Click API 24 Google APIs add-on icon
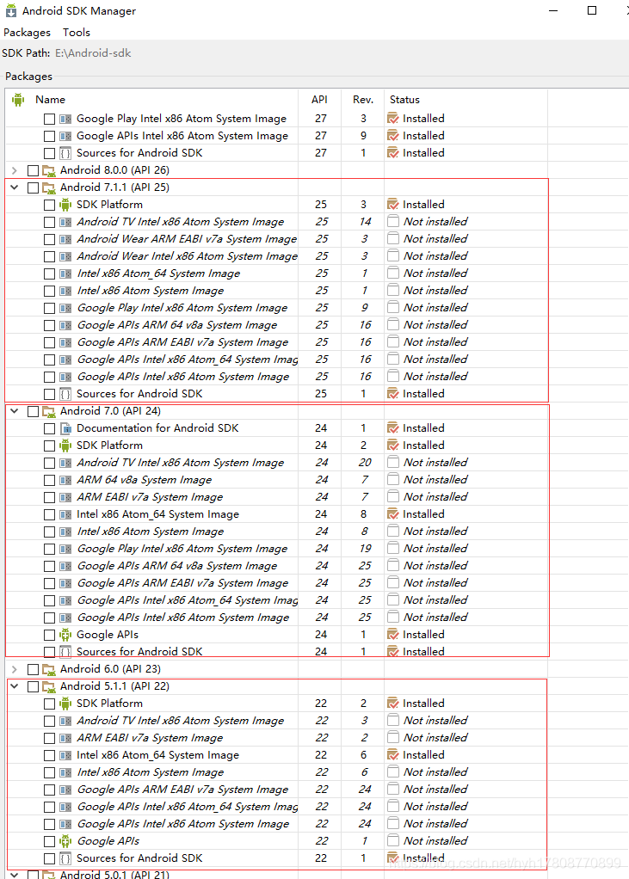Viewport: 629px width, 879px height. [x=65, y=635]
